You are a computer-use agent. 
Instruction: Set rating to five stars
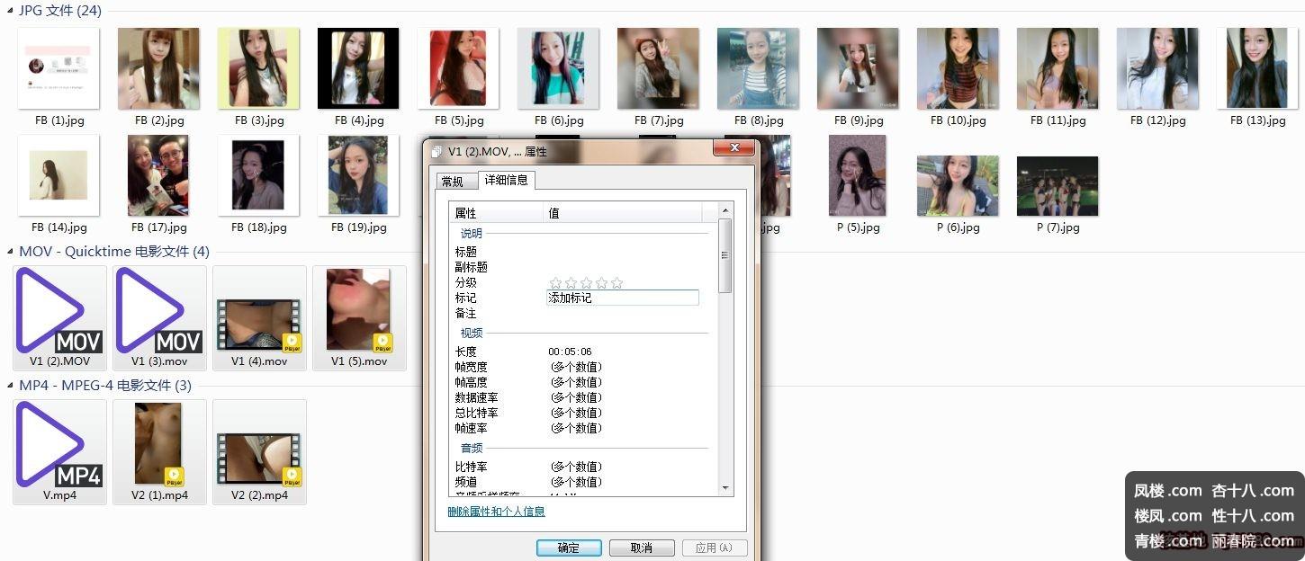[x=616, y=283]
